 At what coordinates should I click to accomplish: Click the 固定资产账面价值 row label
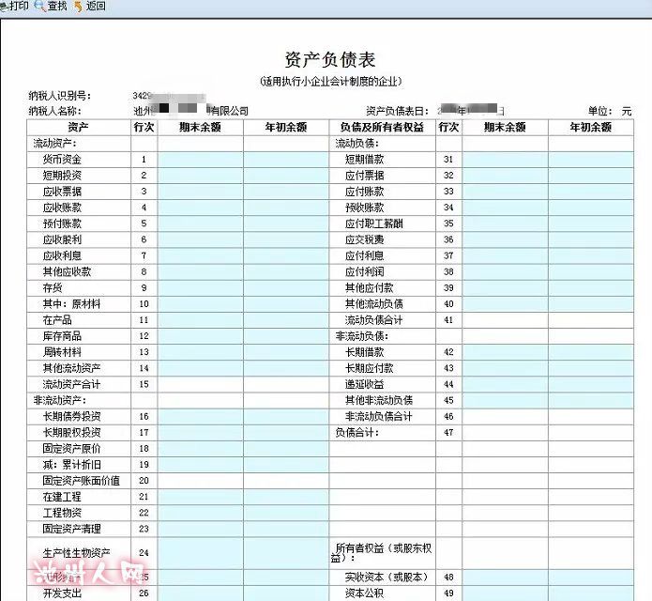pyautogui.click(x=81, y=481)
